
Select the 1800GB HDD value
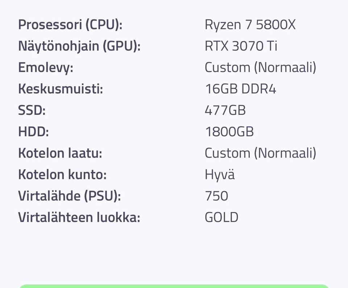pos(229,132)
